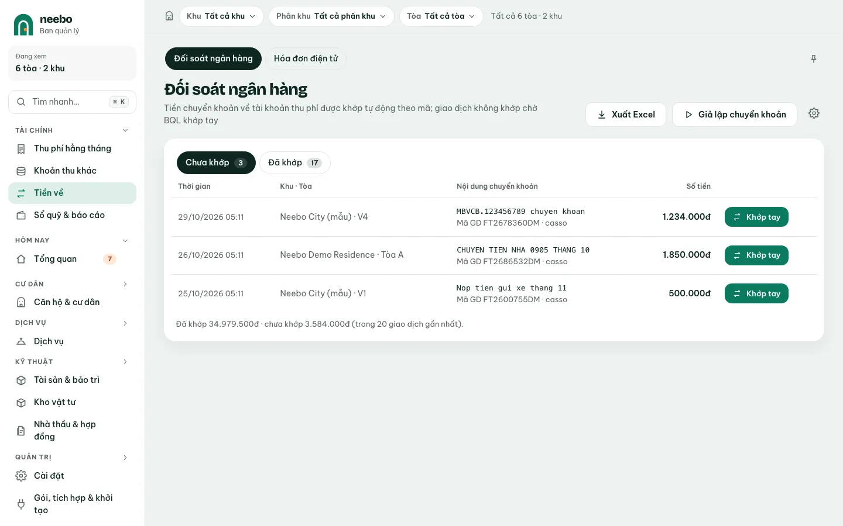
Task: Focus the Tìm nhanh search field
Action: pyautogui.click(x=72, y=102)
